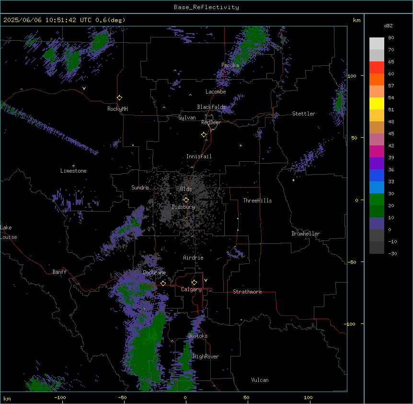Click the -100 tick label on horizontal axis
Viewport: 413px width, 404px height.
60,397
